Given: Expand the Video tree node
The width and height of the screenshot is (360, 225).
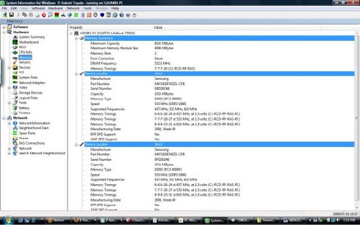Looking at the screenshot, I should pos(9,88).
